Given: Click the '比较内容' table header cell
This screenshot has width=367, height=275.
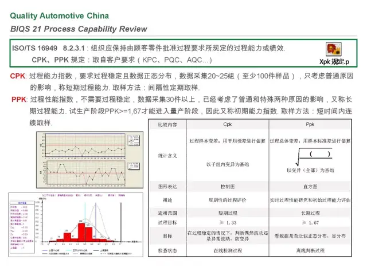Looking at the screenshot, I should tap(167, 125).
